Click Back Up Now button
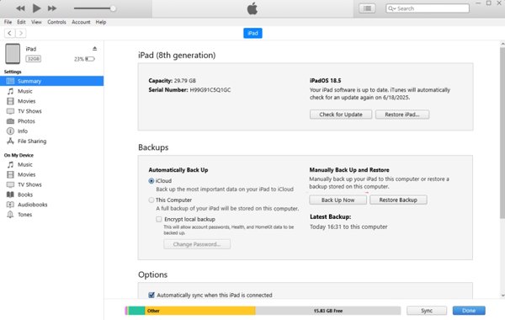The image size is (505, 320). point(338,200)
